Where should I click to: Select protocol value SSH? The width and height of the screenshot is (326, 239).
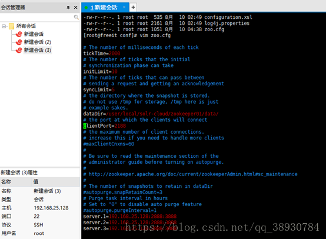pyautogui.click(x=38, y=225)
